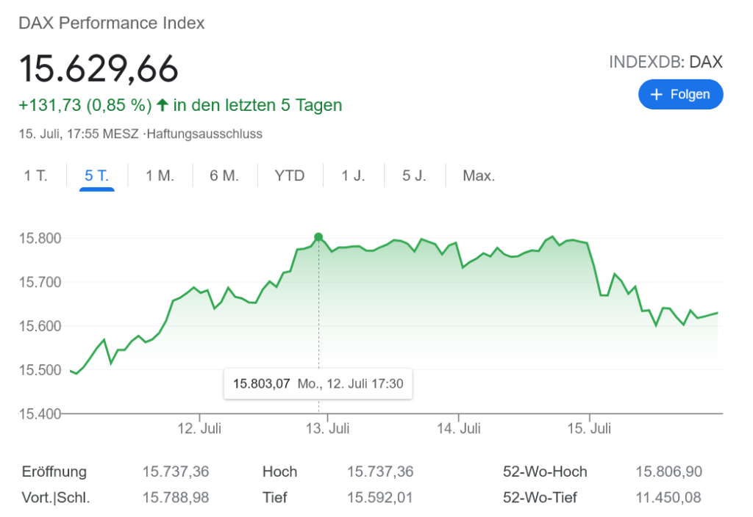The image size is (753, 517).
Task: View the 5 J. chart range
Action: point(414,176)
